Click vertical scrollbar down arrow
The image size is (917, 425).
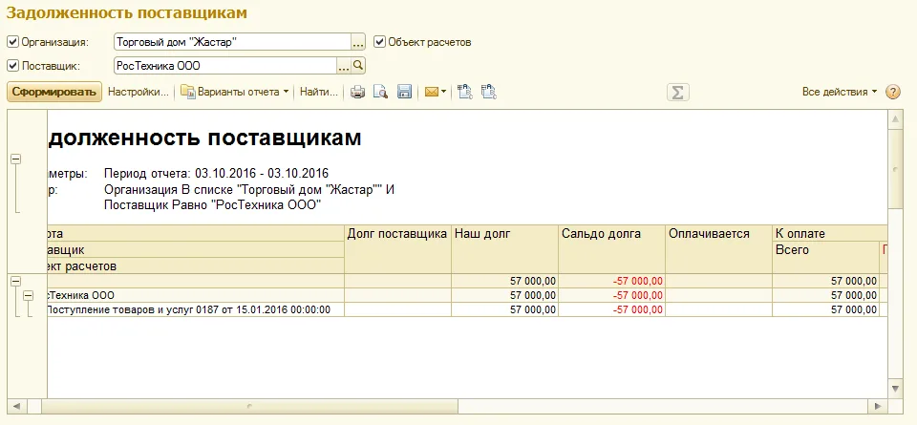(895, 388)
